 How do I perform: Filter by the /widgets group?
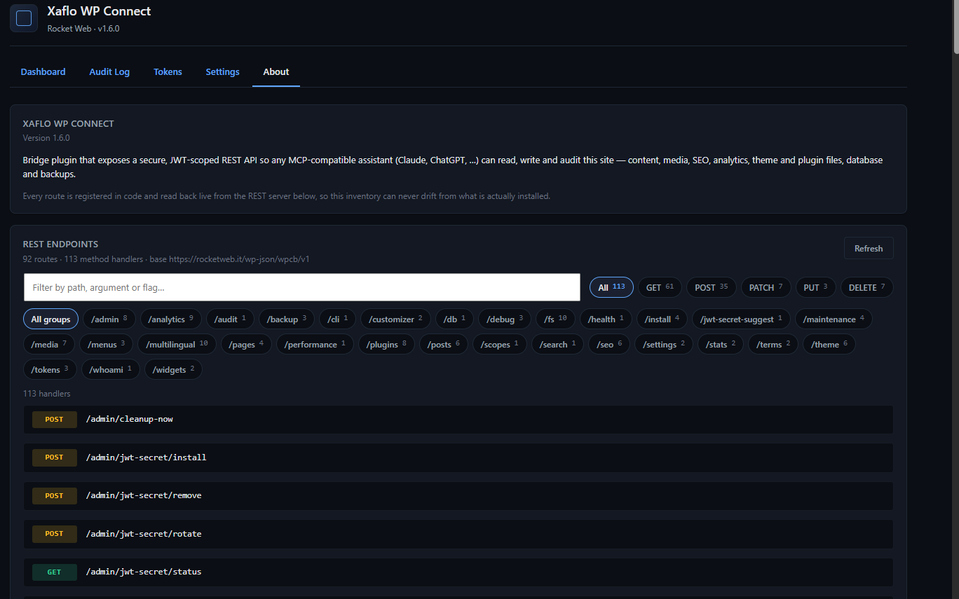pos(173,370)
